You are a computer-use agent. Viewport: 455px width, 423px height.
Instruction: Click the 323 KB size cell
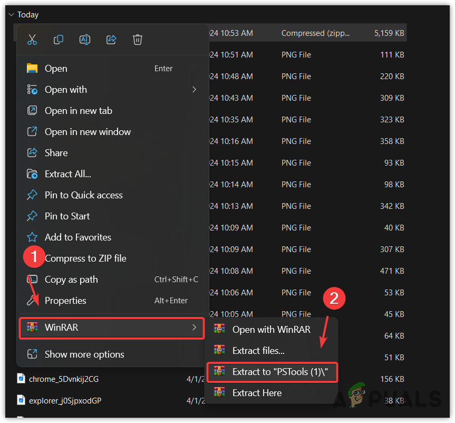pos(392,120)
